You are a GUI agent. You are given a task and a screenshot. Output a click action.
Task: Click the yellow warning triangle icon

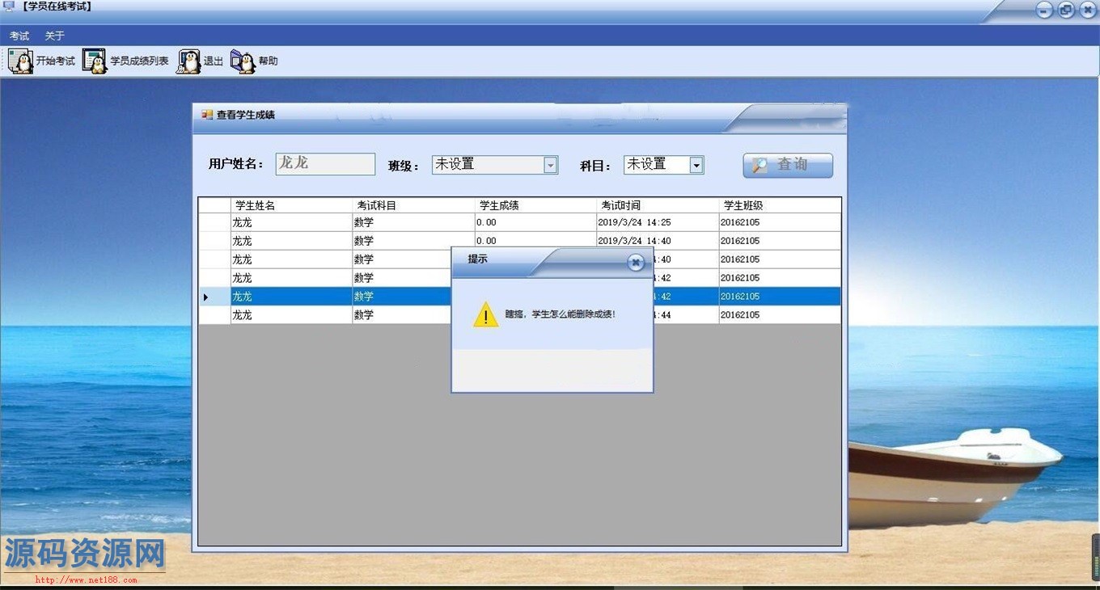point(485,314)
